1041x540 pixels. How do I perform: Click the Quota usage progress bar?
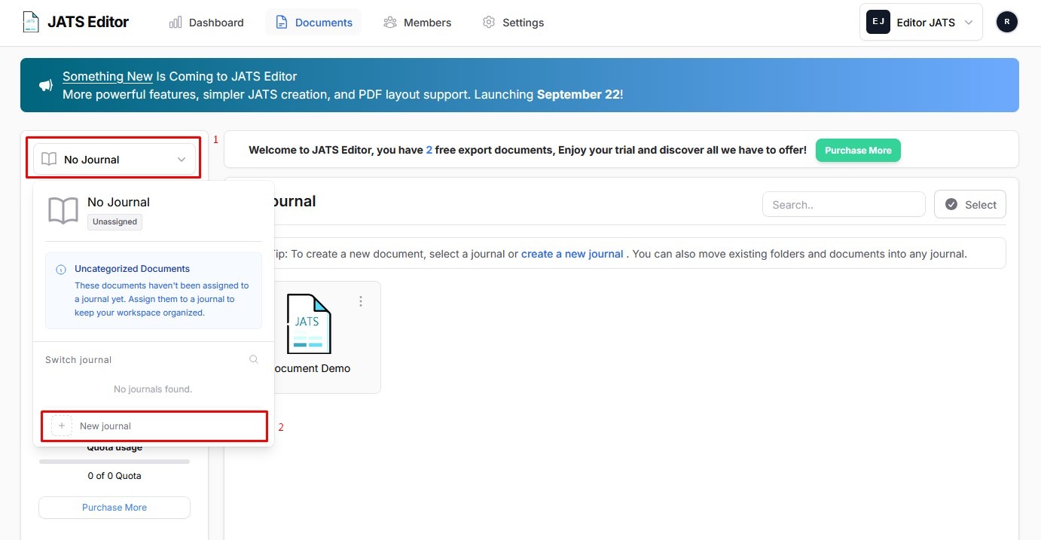tap(114, 461)
